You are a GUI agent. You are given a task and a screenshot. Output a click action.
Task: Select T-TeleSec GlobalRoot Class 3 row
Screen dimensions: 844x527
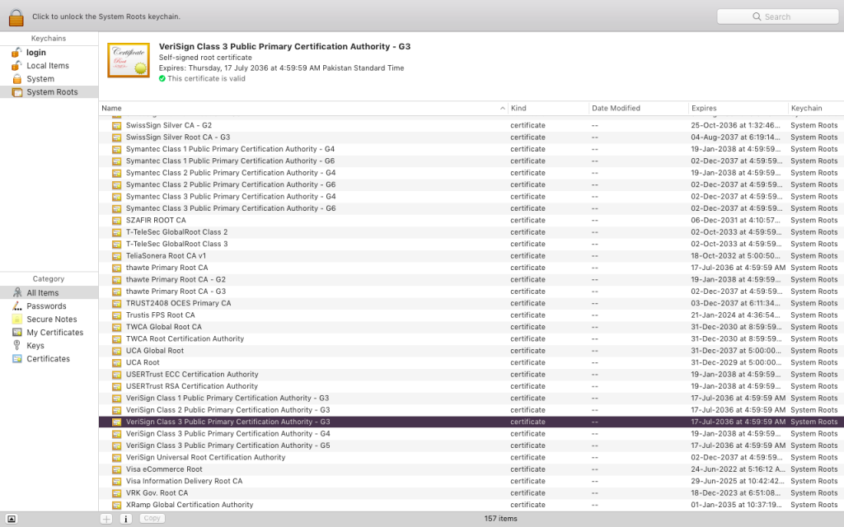pyautogui.click(x=471, y=244)
